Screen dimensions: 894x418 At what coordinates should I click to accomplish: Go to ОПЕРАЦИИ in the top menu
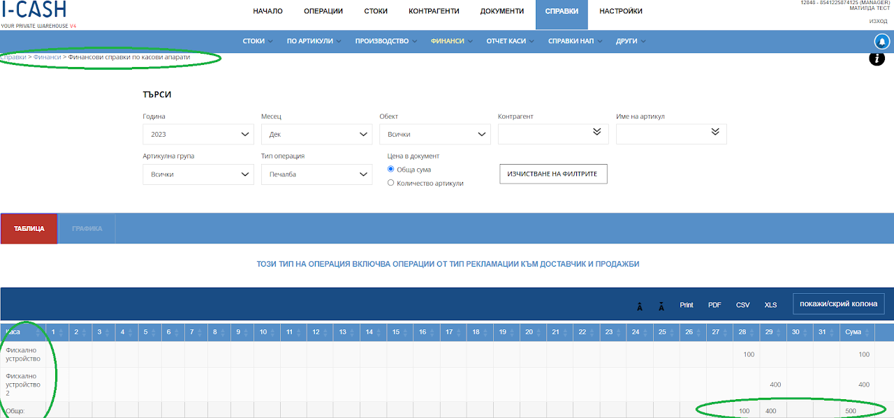pyautogui.click(x=323, y=11)
